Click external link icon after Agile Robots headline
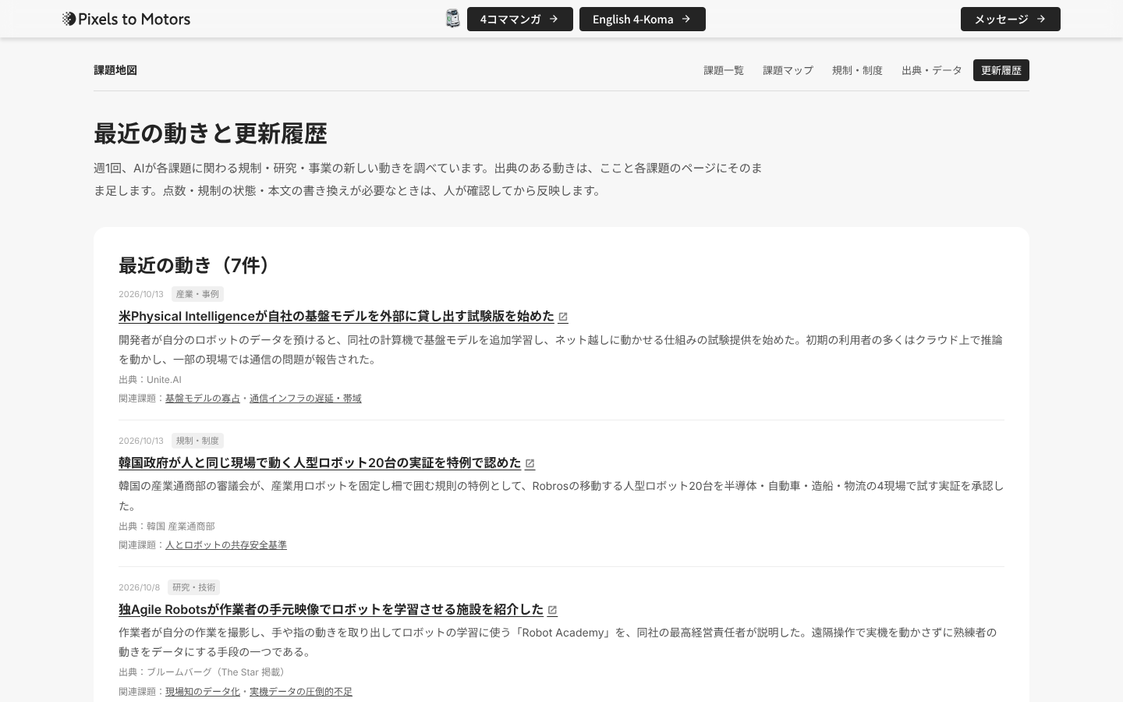This screenshot has width=1123, height=702. pos(552,610)
